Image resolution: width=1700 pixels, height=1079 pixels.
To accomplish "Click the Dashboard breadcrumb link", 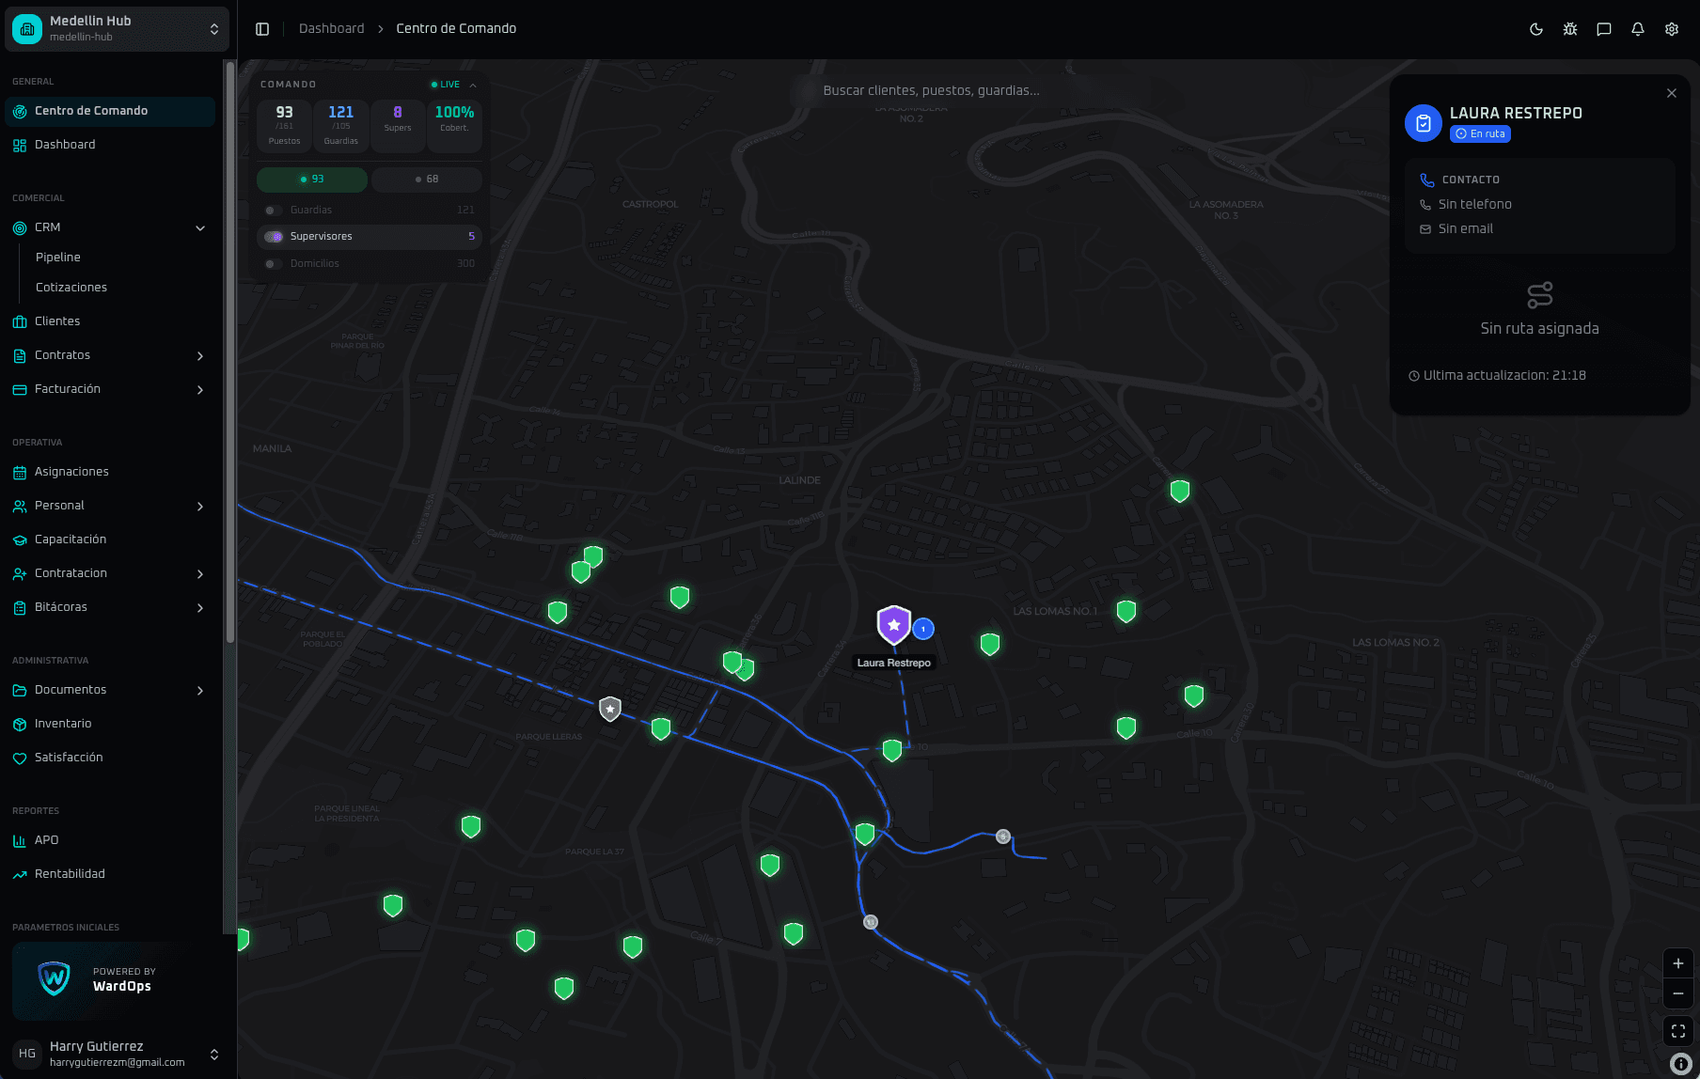I will click(331, 29).
